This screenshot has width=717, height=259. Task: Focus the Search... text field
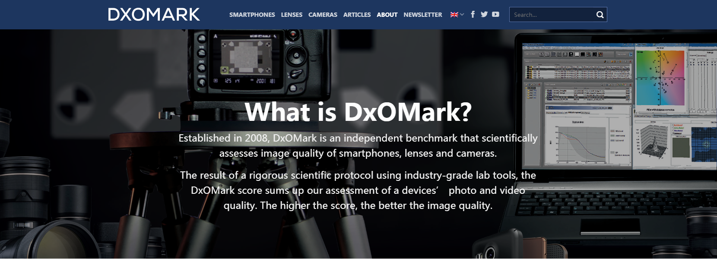(x=552, y=15)
